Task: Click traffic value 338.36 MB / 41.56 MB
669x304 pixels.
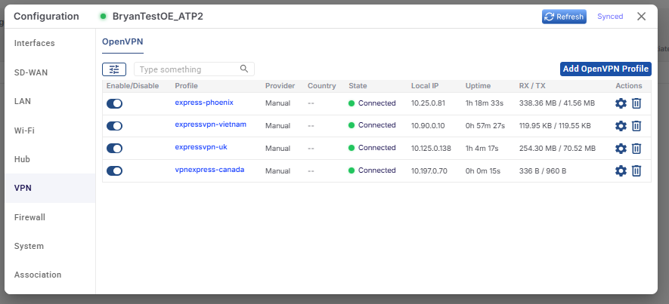Action: (x=557, y=103)
